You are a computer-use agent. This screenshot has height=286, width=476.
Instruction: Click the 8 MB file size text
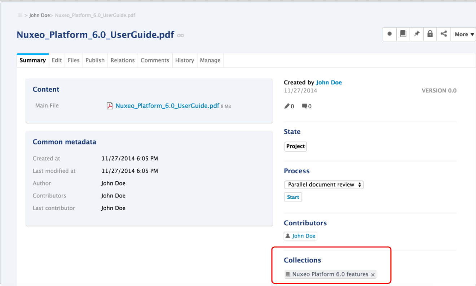(226, 107)
